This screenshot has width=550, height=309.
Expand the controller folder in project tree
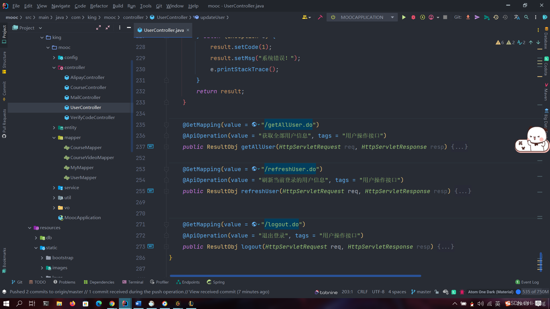(54, 67)
